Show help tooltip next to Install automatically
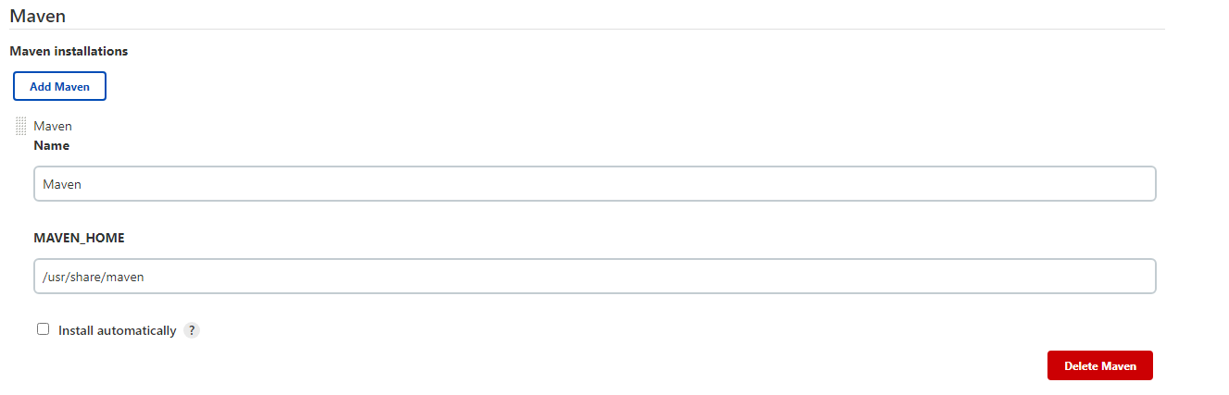The width and height of the screenshot is (1229, 395). (192, 330)
